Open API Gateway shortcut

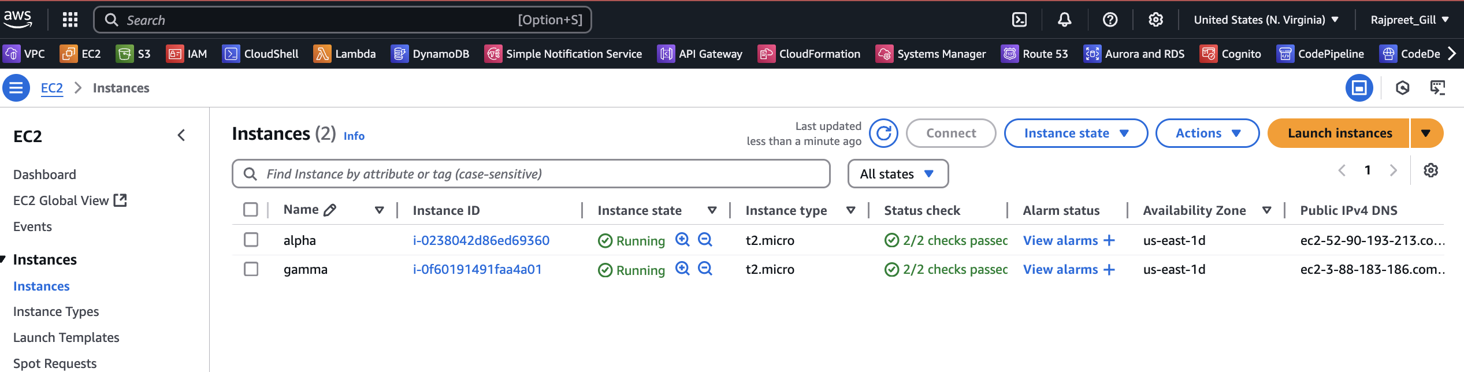click(700, 54)
